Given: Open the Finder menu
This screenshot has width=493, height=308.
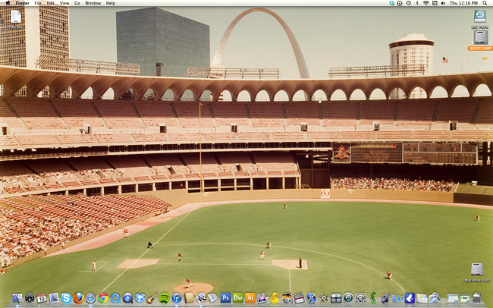Looking at the screenshot, I should point(22,3).
